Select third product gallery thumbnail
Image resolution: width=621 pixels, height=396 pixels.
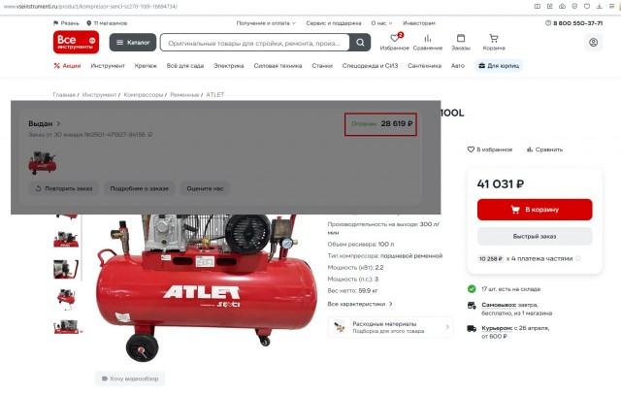[66, 269]
